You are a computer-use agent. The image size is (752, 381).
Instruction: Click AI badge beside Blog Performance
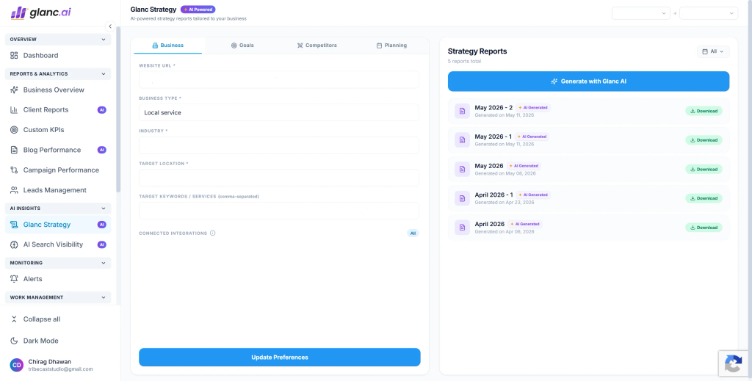click(101, 150)
